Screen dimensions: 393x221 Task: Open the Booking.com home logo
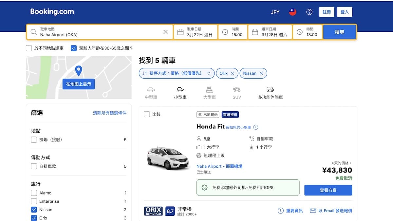point(52,12)
